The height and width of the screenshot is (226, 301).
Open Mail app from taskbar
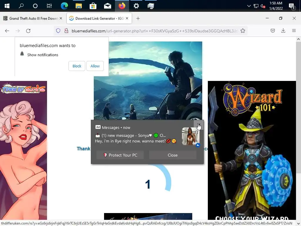pyautogui.click(x=108, y=6)
